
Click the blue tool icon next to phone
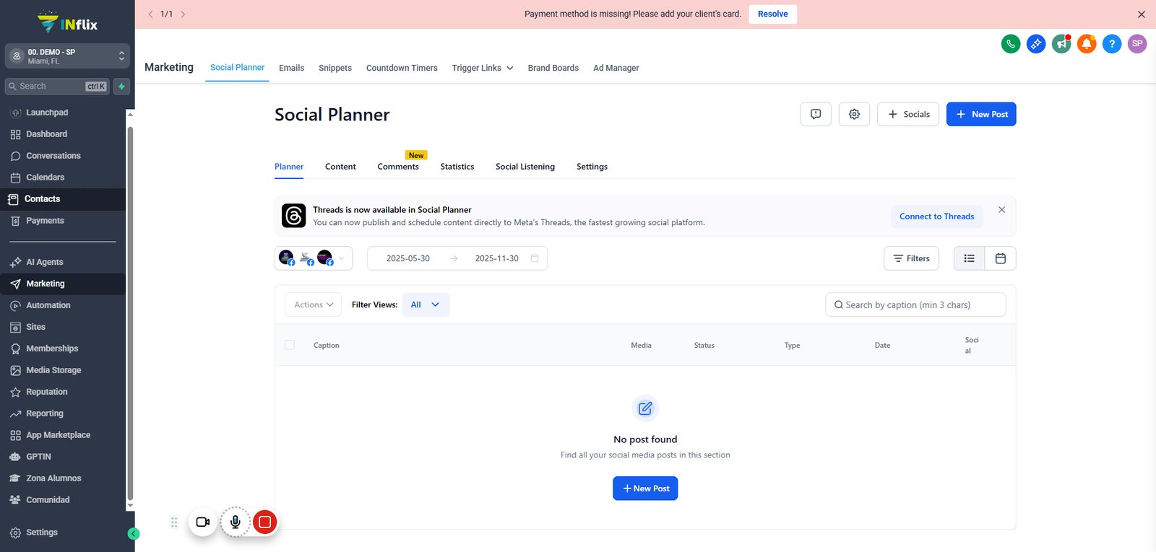(x=1036, y=44)
